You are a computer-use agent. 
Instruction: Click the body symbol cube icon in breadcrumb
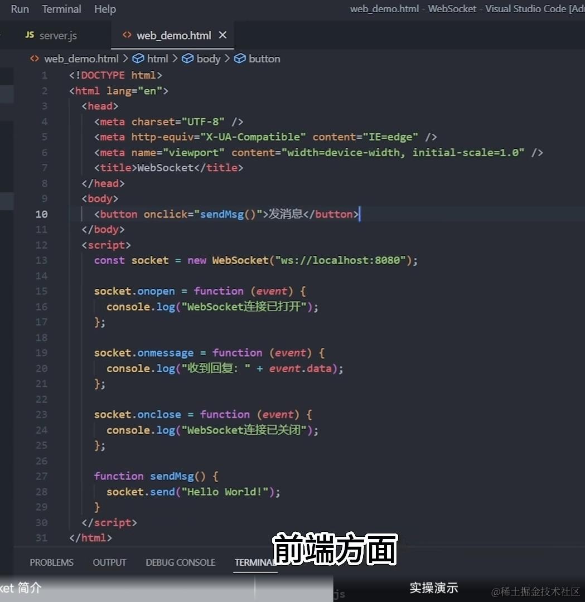coord(187,59)
